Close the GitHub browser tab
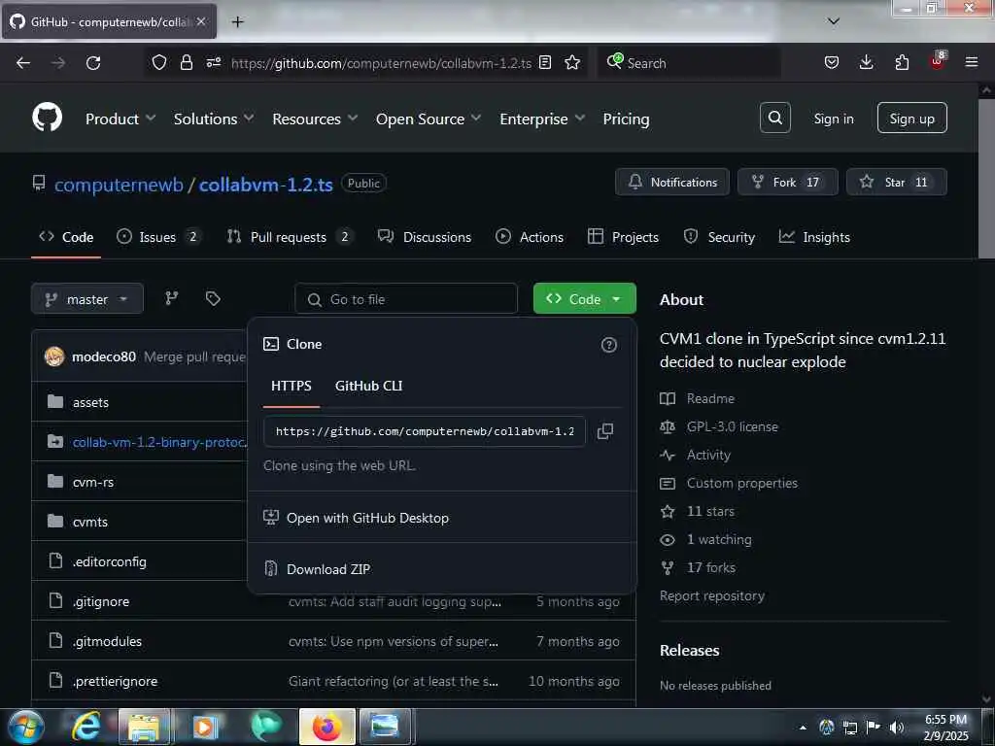 click(x=201, y=21)
